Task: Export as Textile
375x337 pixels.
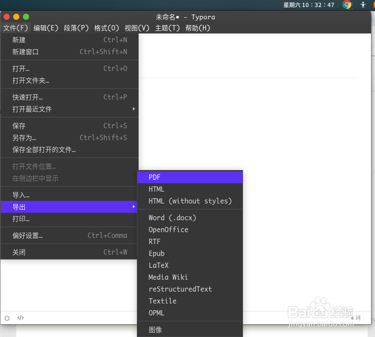Action: tap(190, 301)
